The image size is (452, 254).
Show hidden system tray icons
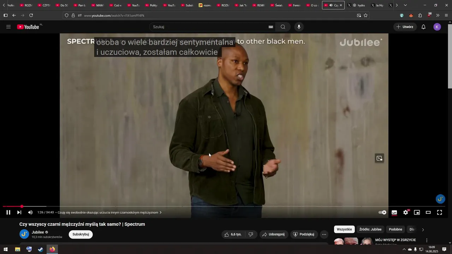point(404,249)
